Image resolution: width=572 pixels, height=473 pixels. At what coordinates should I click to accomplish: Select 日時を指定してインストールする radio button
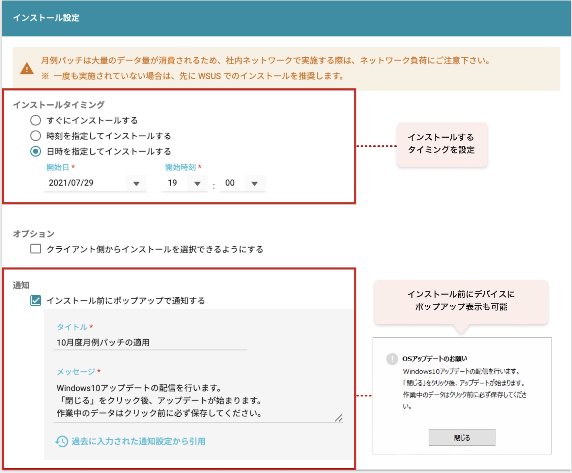pyautogui.click(x=35, y=151)
